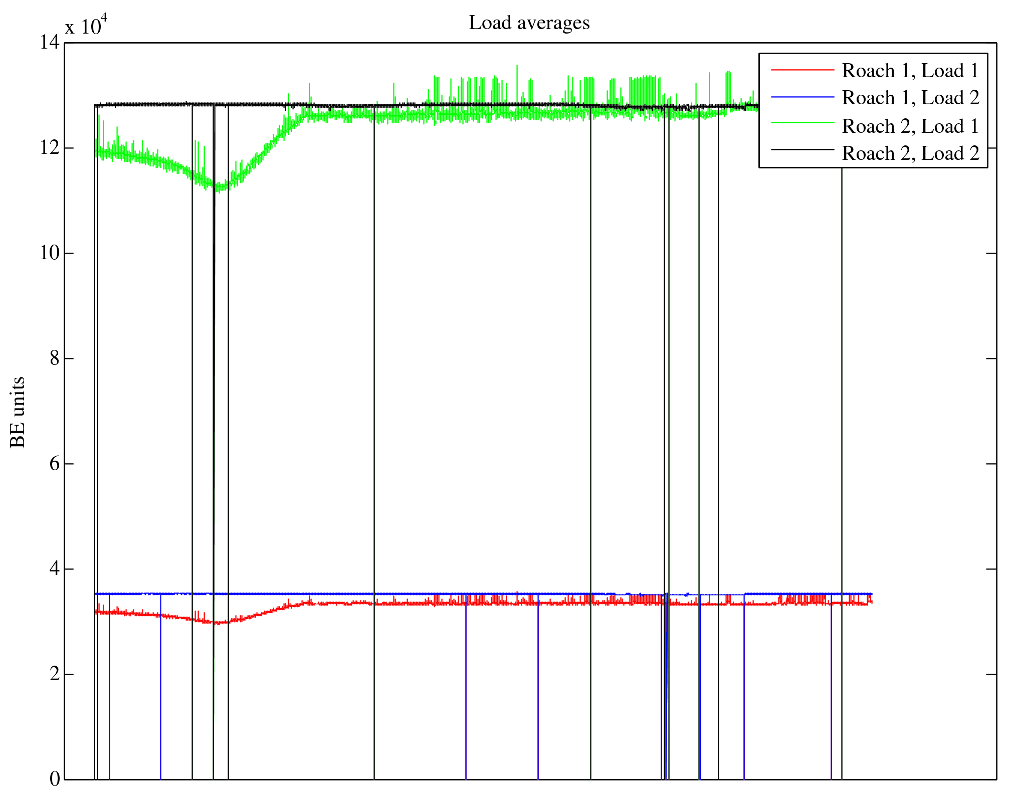Click the lowest dip of the green curve

[x=219, y=188]
